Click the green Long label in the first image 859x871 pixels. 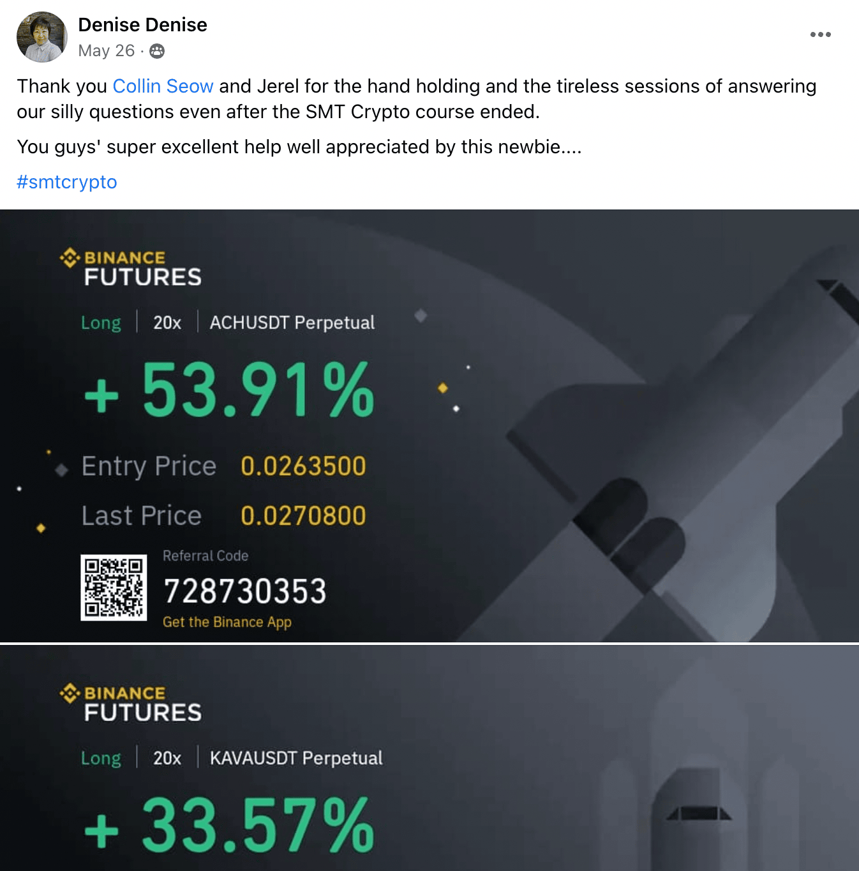pyautogui.click(x=101, y=323)
